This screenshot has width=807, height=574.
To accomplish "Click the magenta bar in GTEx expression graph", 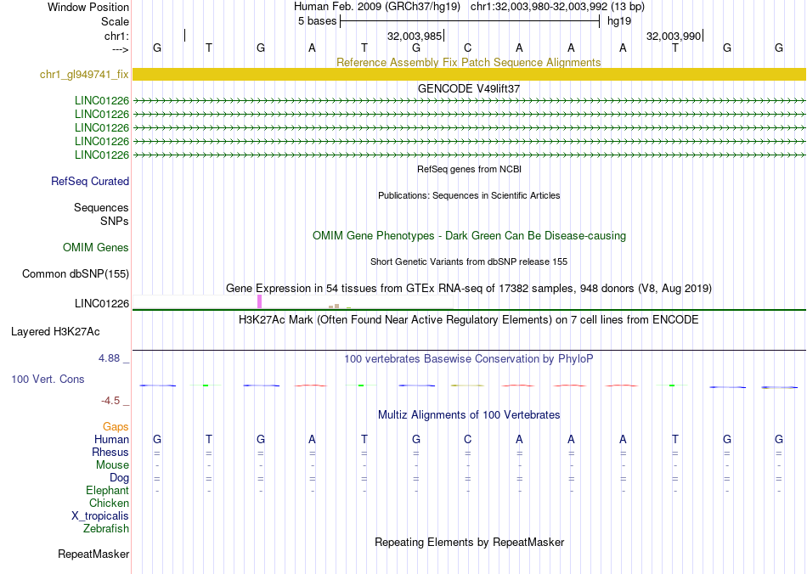I will pyautogui.click(x=259, y=301).
